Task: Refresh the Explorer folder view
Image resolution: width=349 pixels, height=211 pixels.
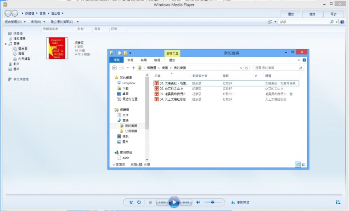Action: [x=247, y=68]
